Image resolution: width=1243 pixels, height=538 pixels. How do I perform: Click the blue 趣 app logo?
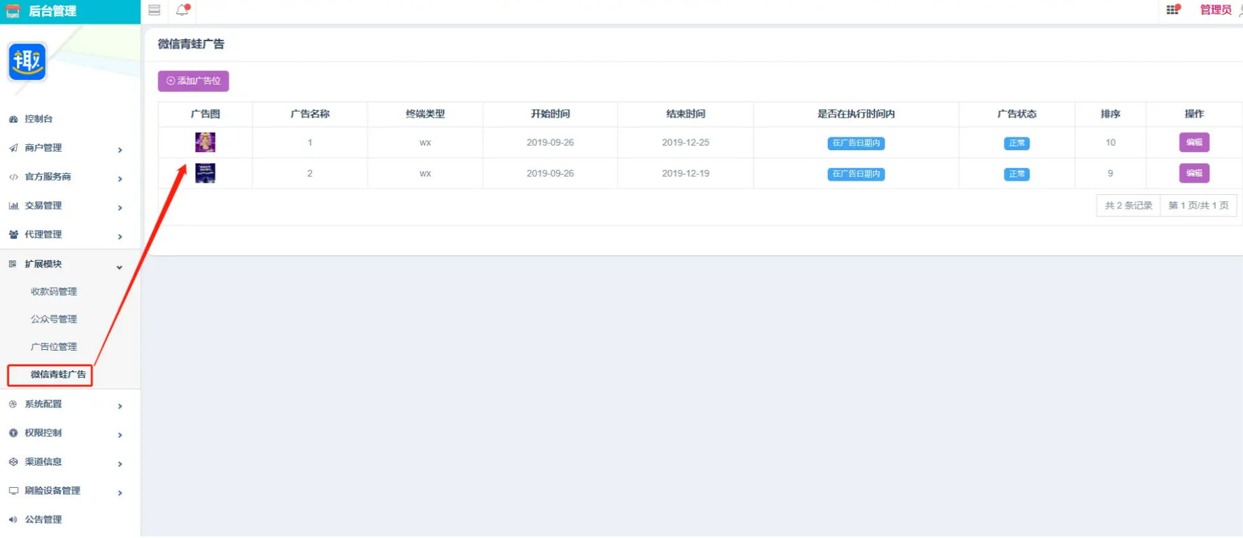coord(27,62)
